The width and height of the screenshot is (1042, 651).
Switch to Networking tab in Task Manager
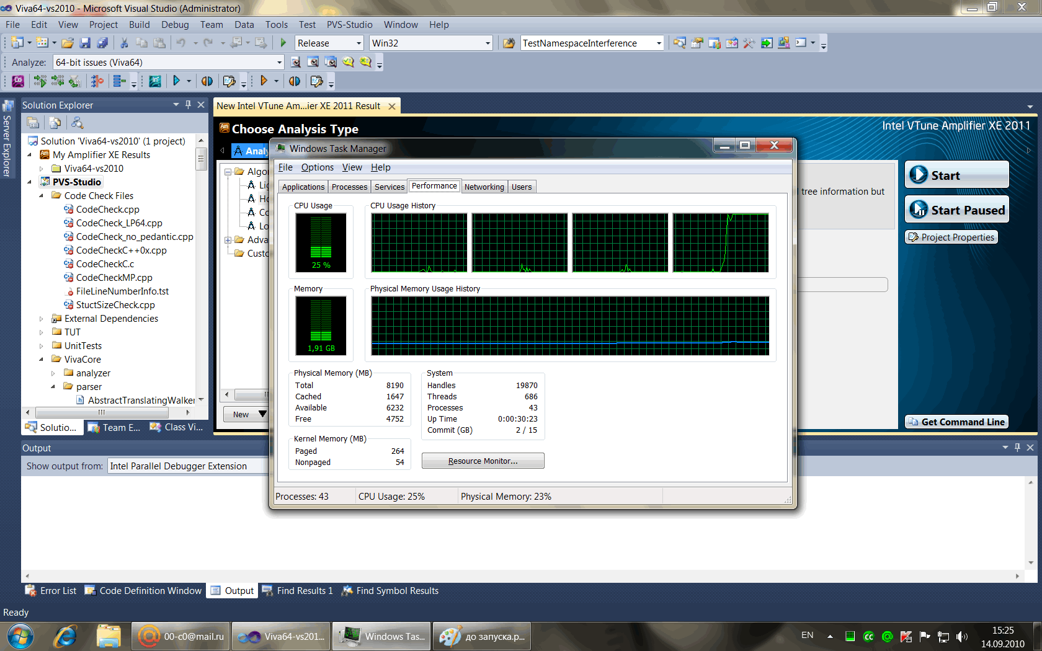pyautogui.click(x=484, y=187)
